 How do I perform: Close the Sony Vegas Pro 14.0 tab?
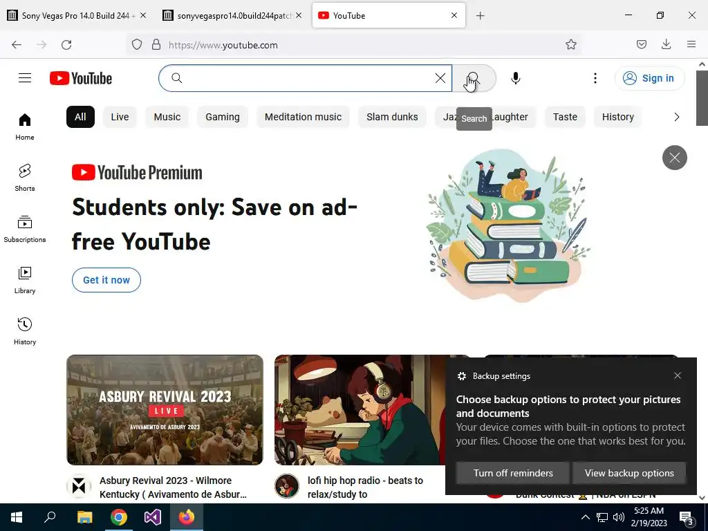(x=143, y=15)
